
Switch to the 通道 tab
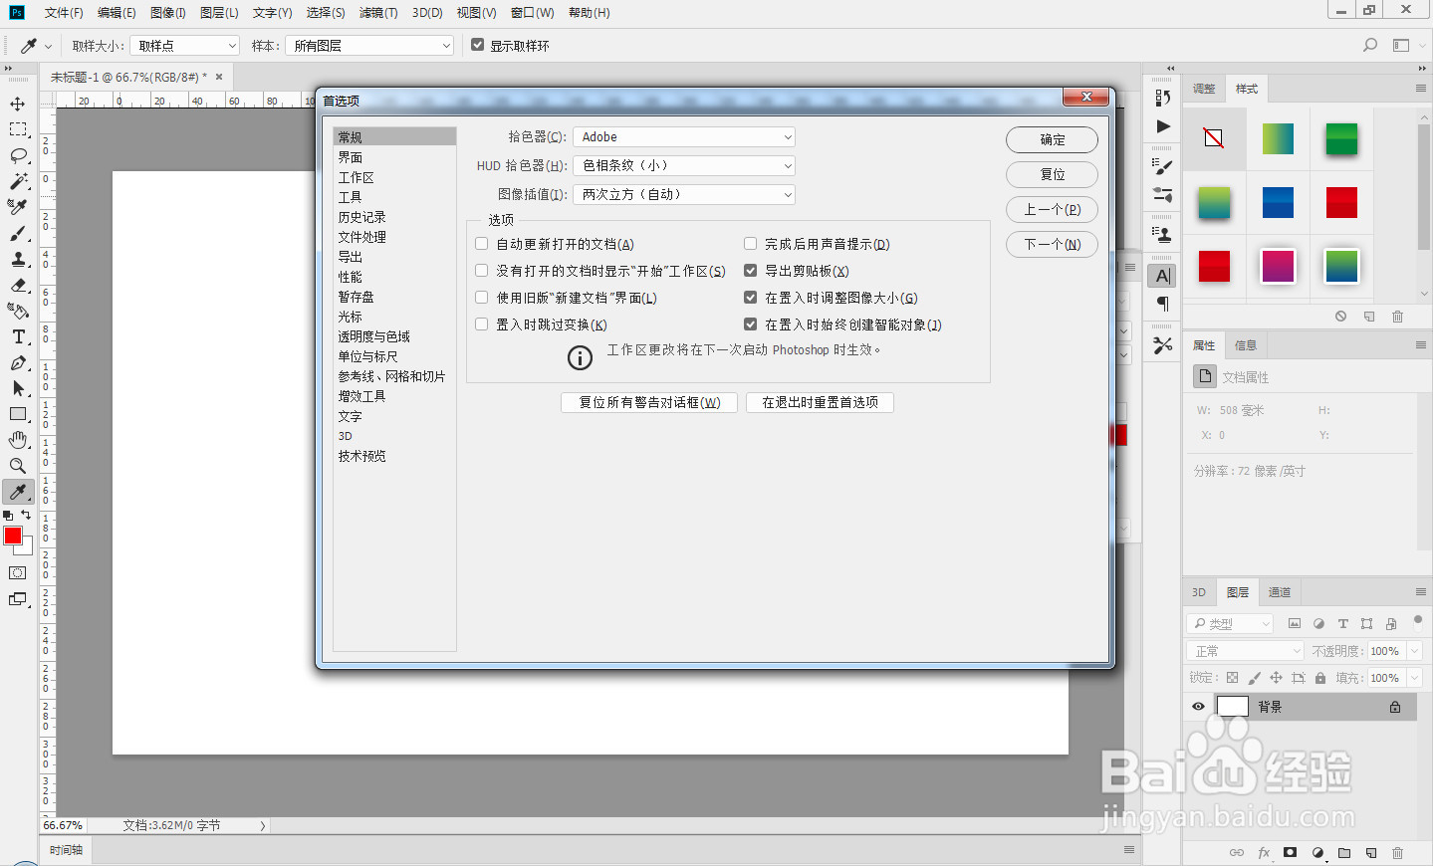1280,591
